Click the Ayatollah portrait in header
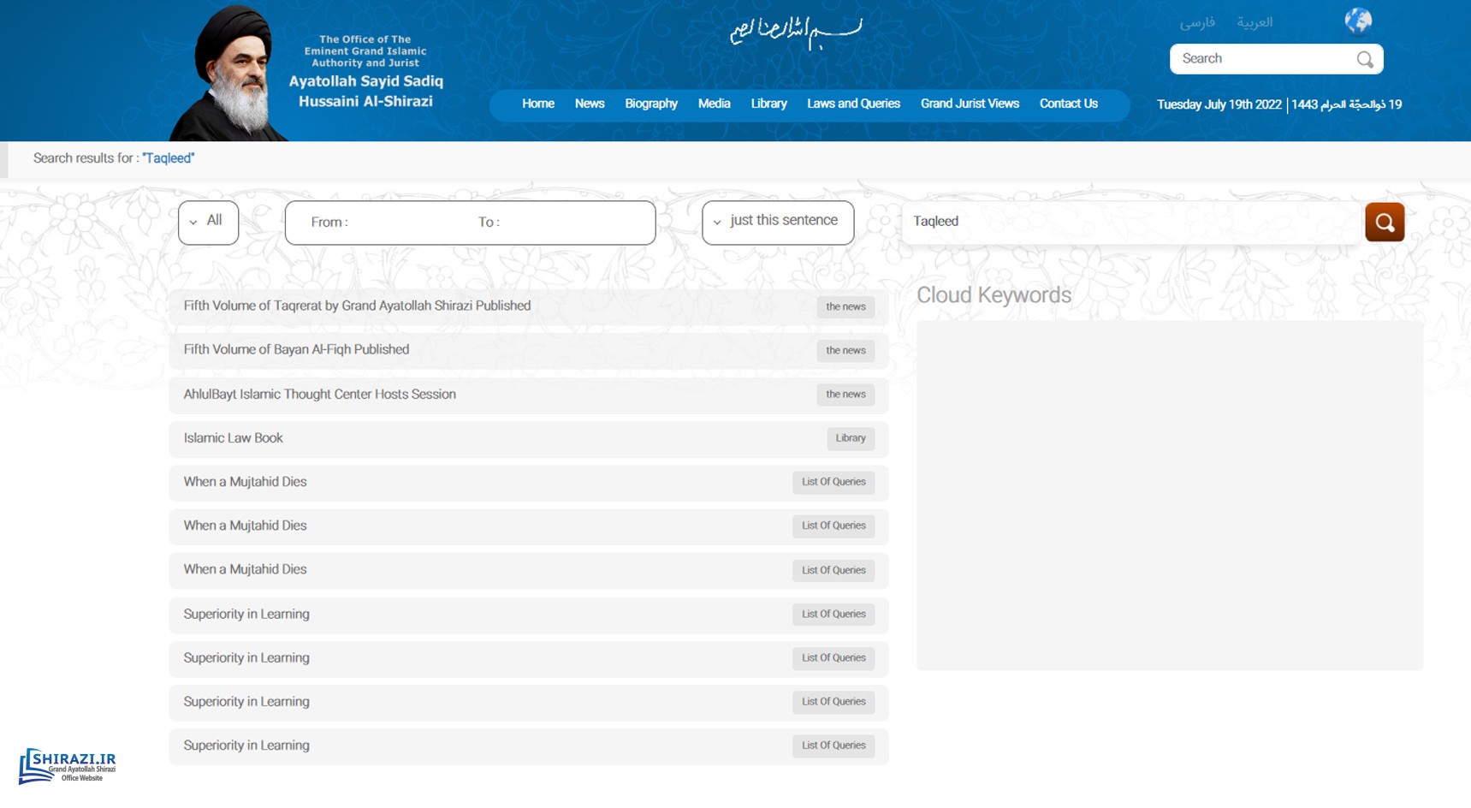Image resolution: width=1471 pixels, height=808 pixels. click(229, 75)
